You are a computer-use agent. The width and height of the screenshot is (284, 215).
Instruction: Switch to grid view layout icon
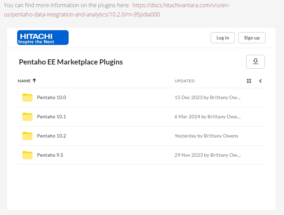(249, 81)
